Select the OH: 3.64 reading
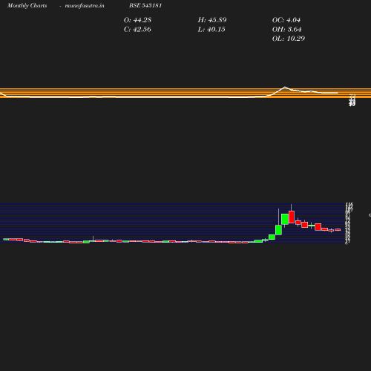This screenshot has height=371, width=371. coord(286,29)
